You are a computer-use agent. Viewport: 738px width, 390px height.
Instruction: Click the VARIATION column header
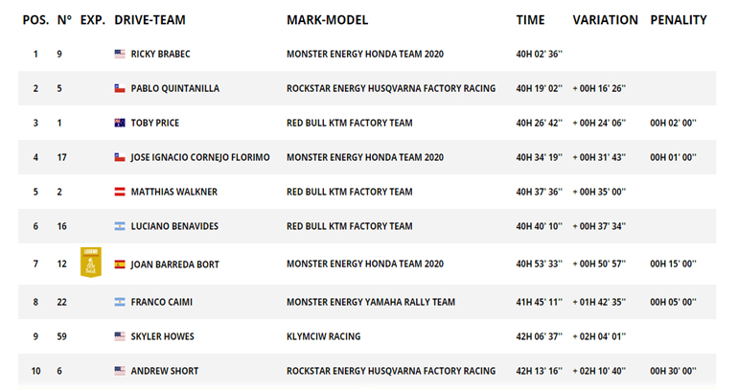click(605, 20)
